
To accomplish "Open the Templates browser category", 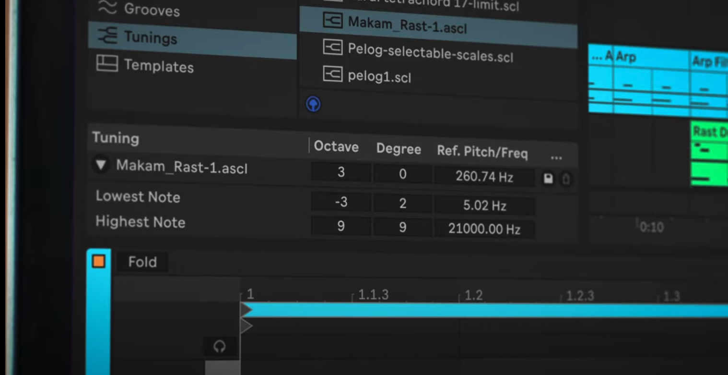I will (145, 65).
